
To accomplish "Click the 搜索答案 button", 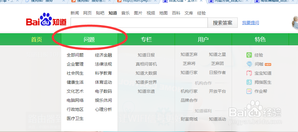I will point(223,23).
